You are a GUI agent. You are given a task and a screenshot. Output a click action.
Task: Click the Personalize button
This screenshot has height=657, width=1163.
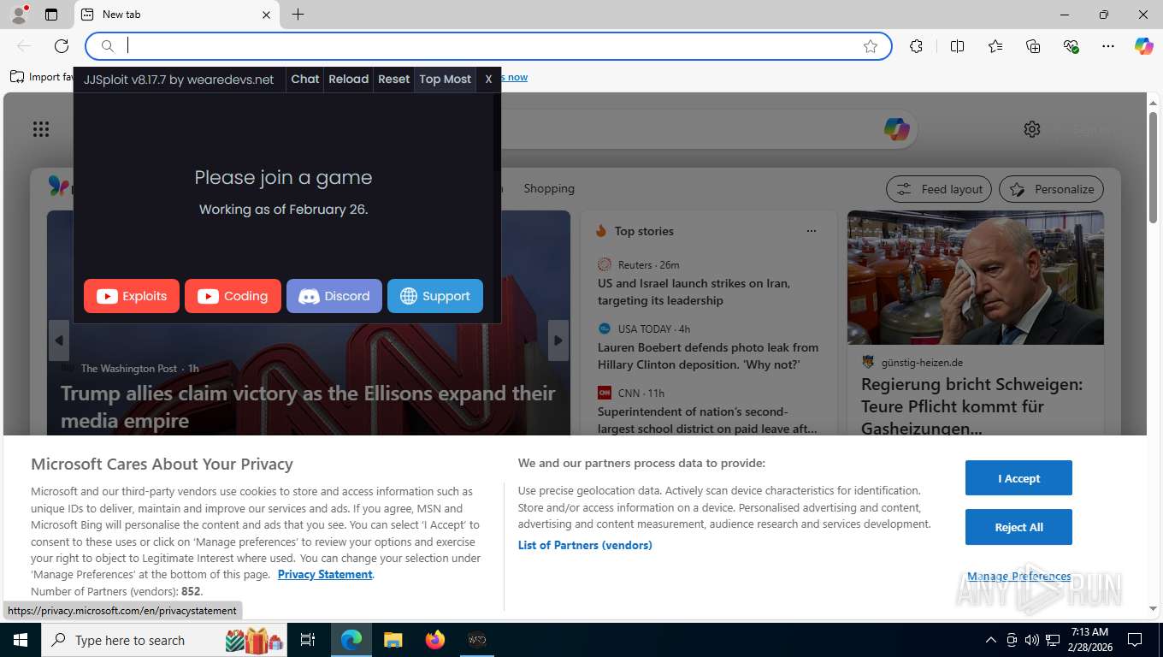(x=1052, y=189)
